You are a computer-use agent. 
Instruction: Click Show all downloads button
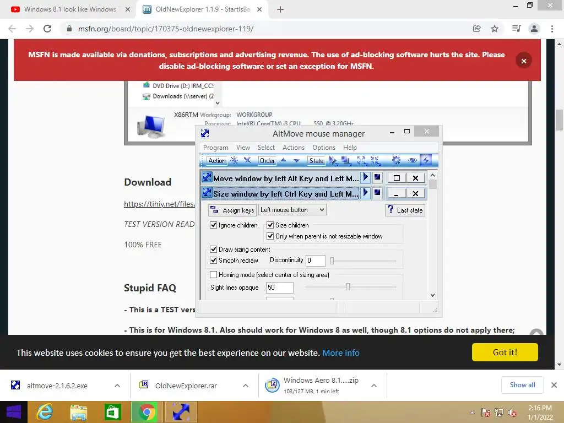522,385
